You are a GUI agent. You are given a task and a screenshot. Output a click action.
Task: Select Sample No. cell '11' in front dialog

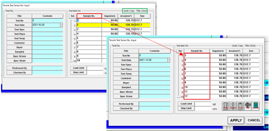[x=197, y=92]
